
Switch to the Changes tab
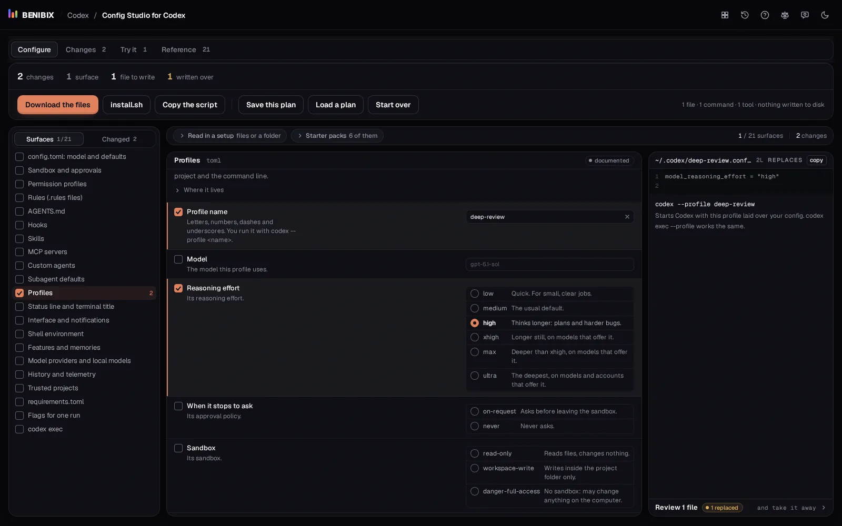coord(86,49)
